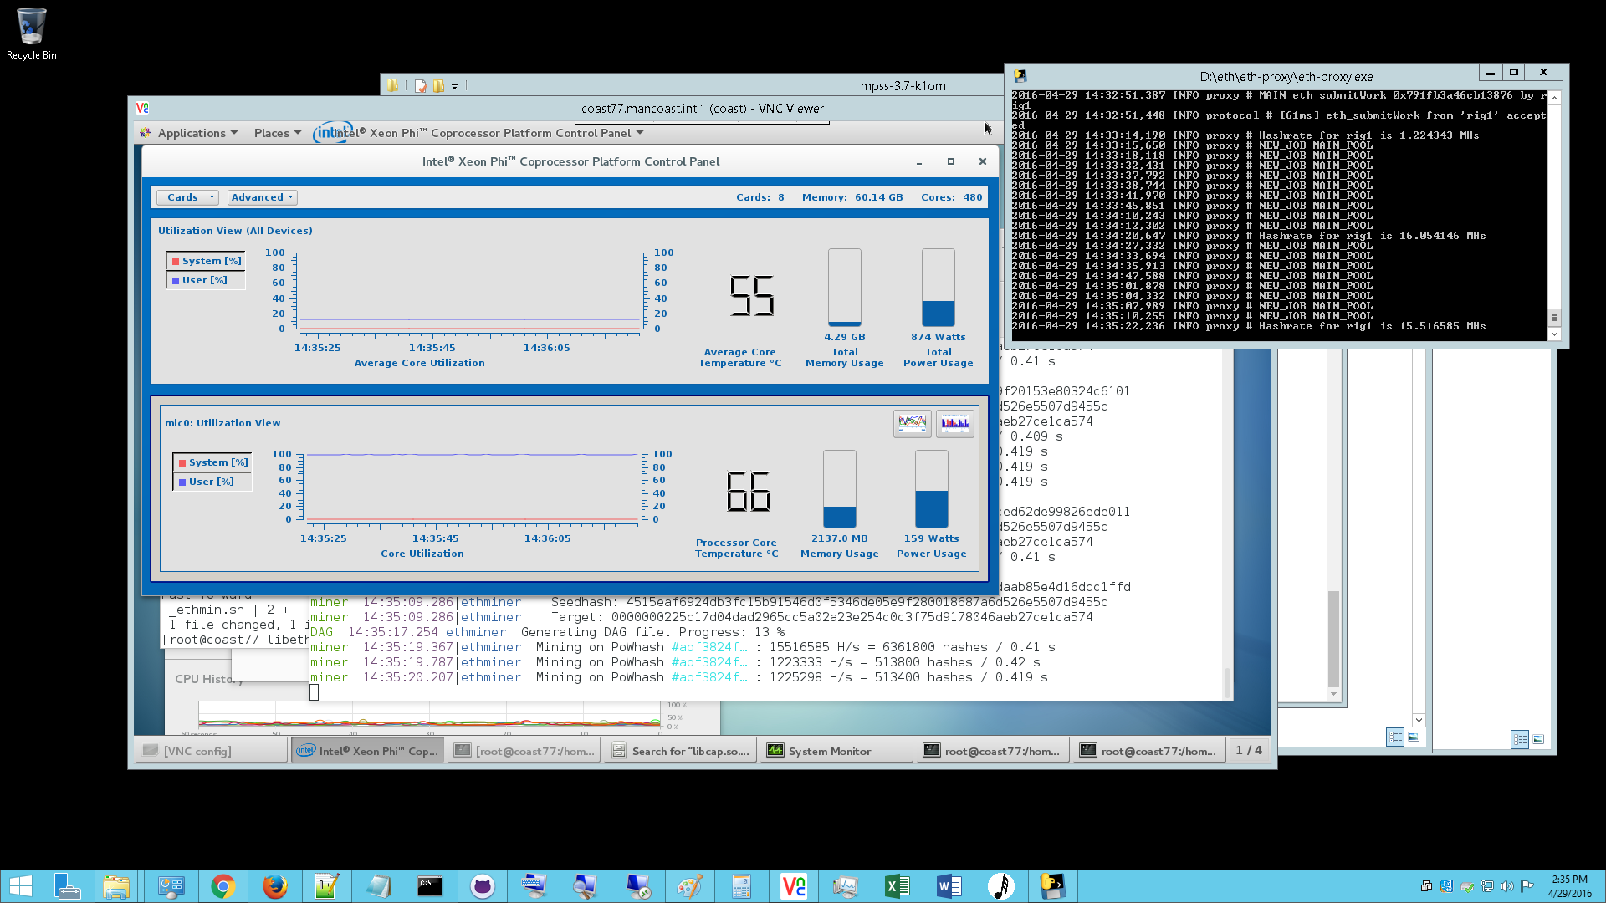Click the Action Center flag in the tray
Viewport: 1606px width, 903px height.
1527,886
